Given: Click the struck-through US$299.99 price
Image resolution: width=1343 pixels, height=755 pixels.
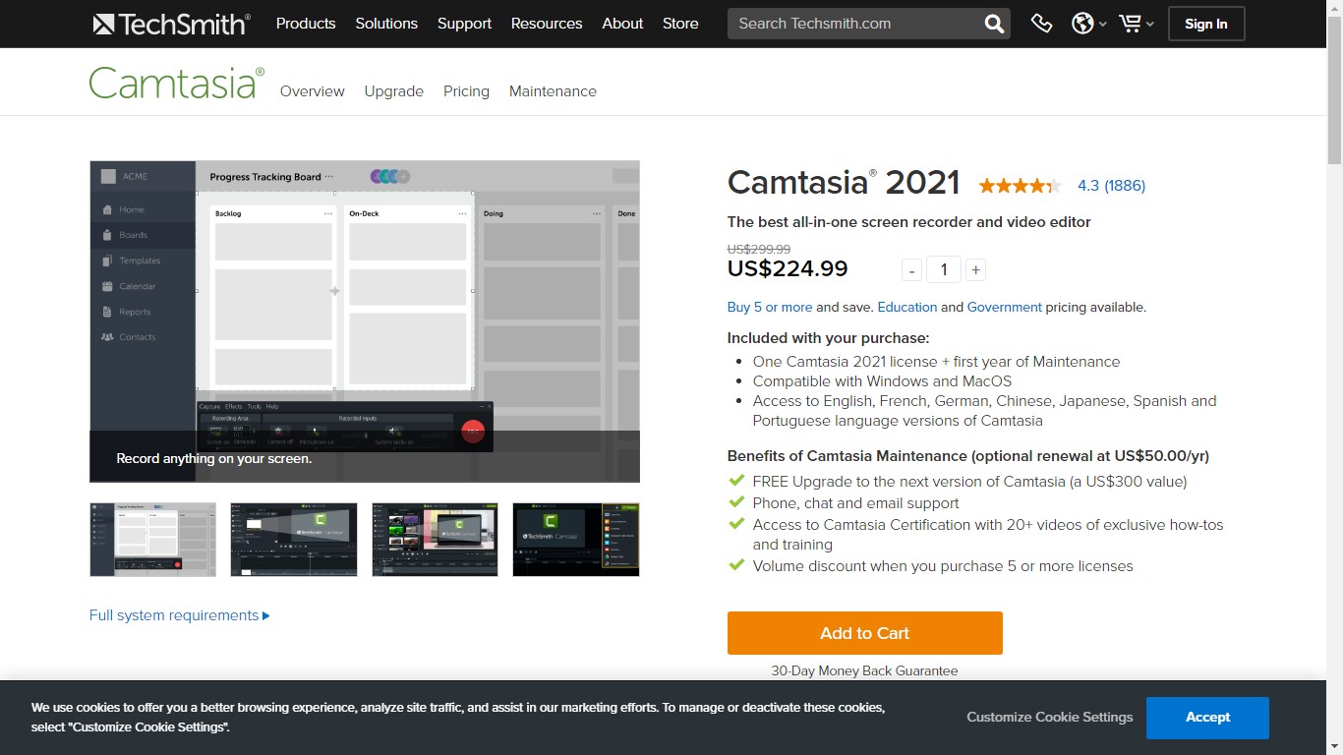Looking at the screenshot, I should pyautogui.click(x=759, y=250).
